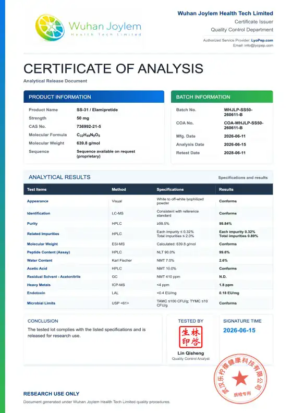
Task: Click the round red company stamp
Action: (x=240, y=379)
